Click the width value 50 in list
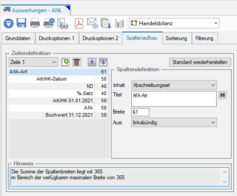Screen dimensions: 237x196 tap(104, 79)
